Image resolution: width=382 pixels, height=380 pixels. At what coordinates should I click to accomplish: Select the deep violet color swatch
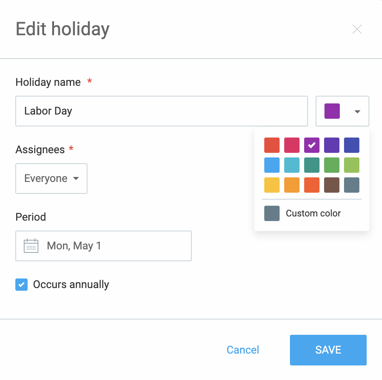click(x=332, y=145)
